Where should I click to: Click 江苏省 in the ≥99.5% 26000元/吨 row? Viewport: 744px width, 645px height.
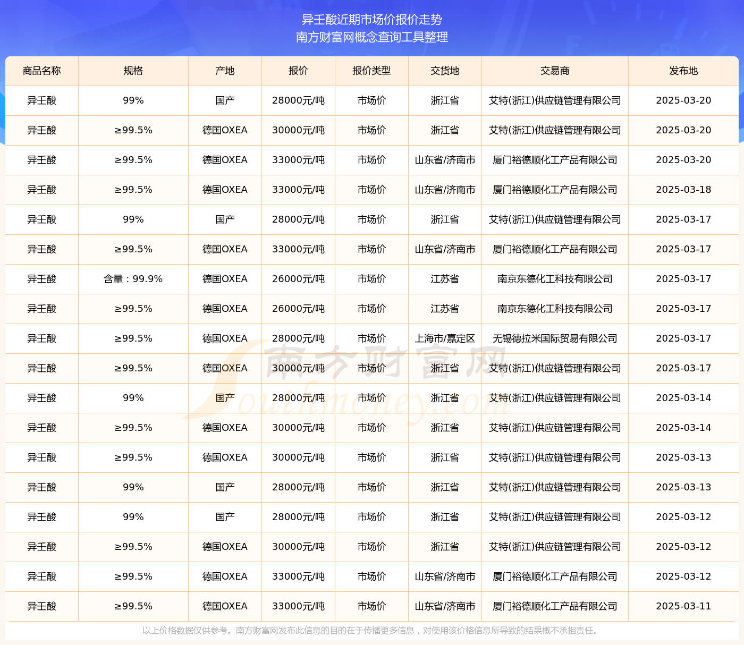point(445,309)
